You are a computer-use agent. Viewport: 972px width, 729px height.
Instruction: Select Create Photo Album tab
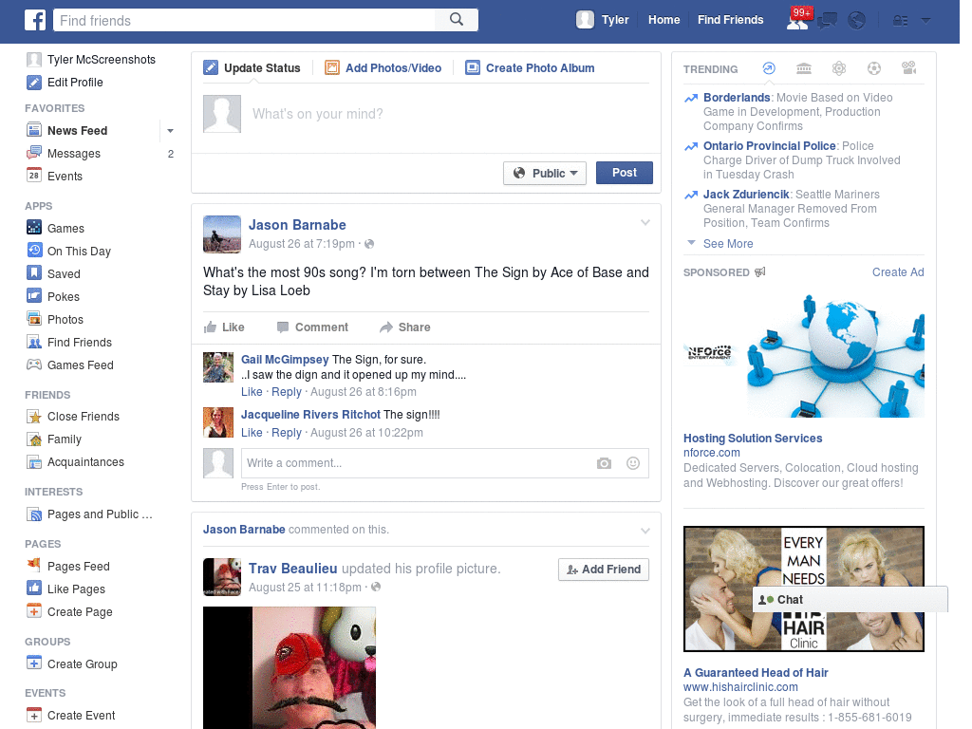tap(530, 68)
